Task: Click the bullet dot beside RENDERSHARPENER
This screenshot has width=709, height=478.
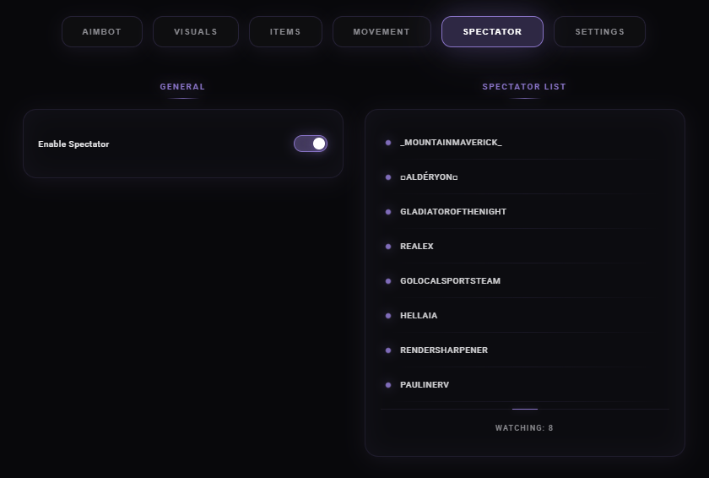Action: click(388, 350)
